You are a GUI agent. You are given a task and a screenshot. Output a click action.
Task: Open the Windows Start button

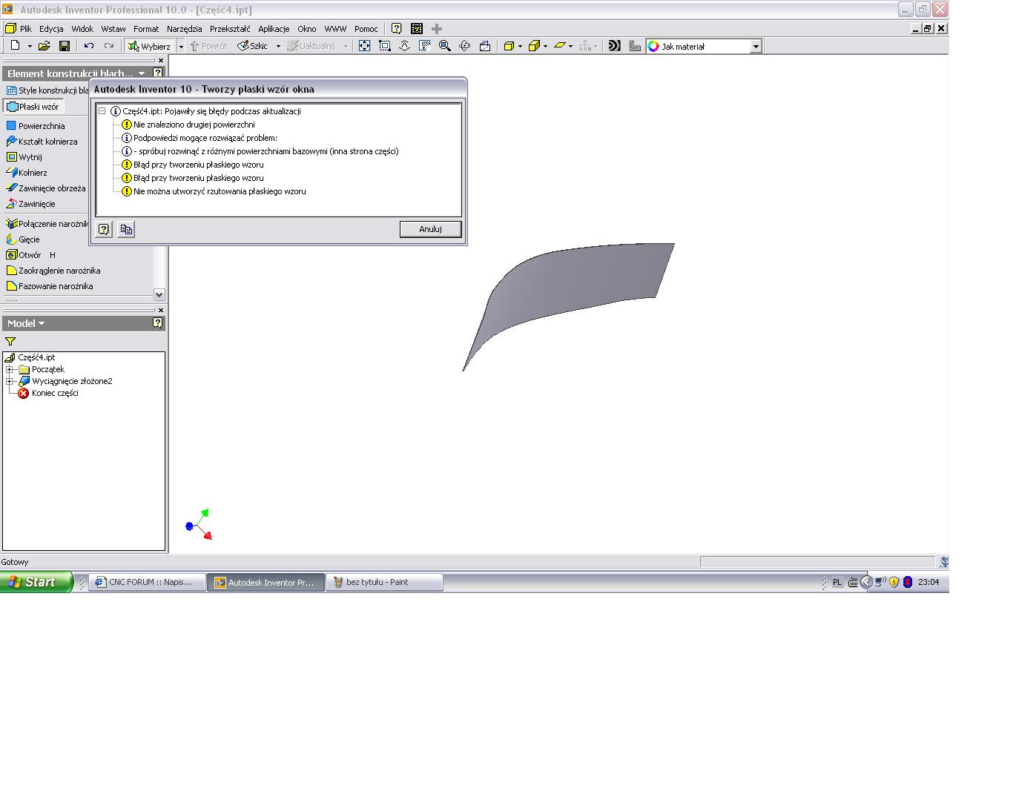point(36,582)
